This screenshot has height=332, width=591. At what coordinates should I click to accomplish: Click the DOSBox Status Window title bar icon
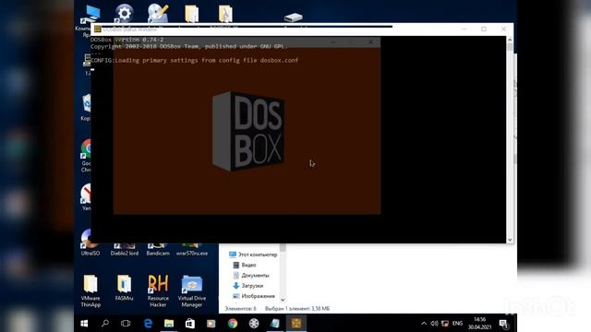click(97, 29)
